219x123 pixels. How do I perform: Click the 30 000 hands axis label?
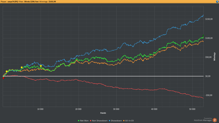pos(116,109)
